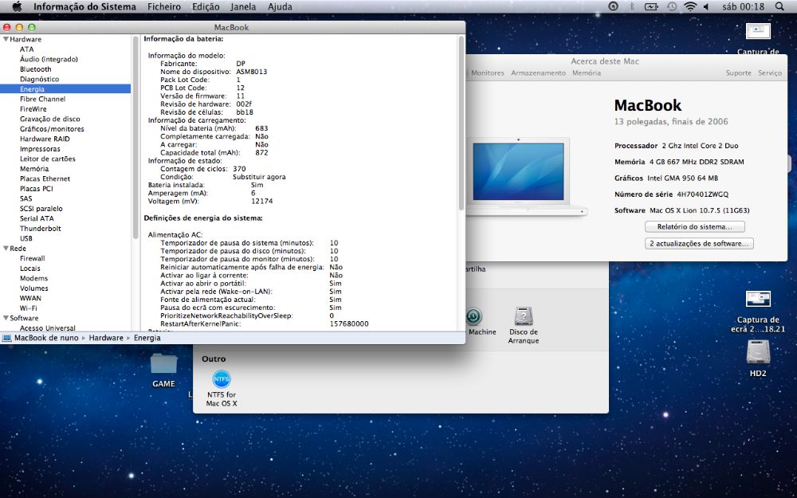Collapse the Software section triangle

(x=6, y=318)
